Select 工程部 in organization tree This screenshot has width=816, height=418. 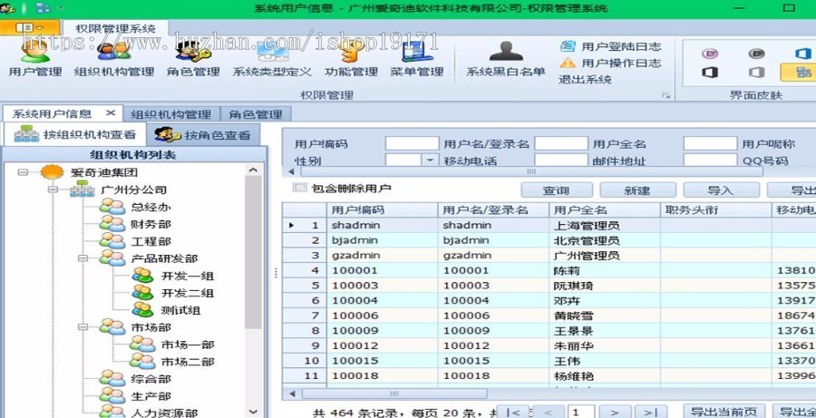click(x=151, y=241)
